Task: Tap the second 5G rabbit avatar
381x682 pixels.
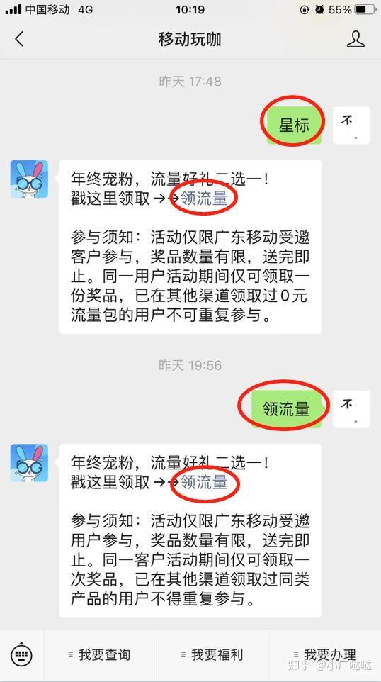Action: (x=29, y=463)
